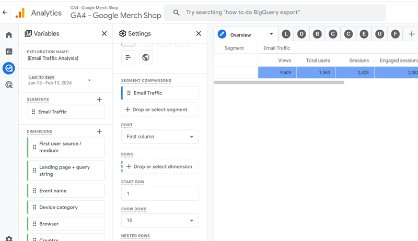Click the Segment label in the table
Screen dimensions: 418x241
(234, 48)
